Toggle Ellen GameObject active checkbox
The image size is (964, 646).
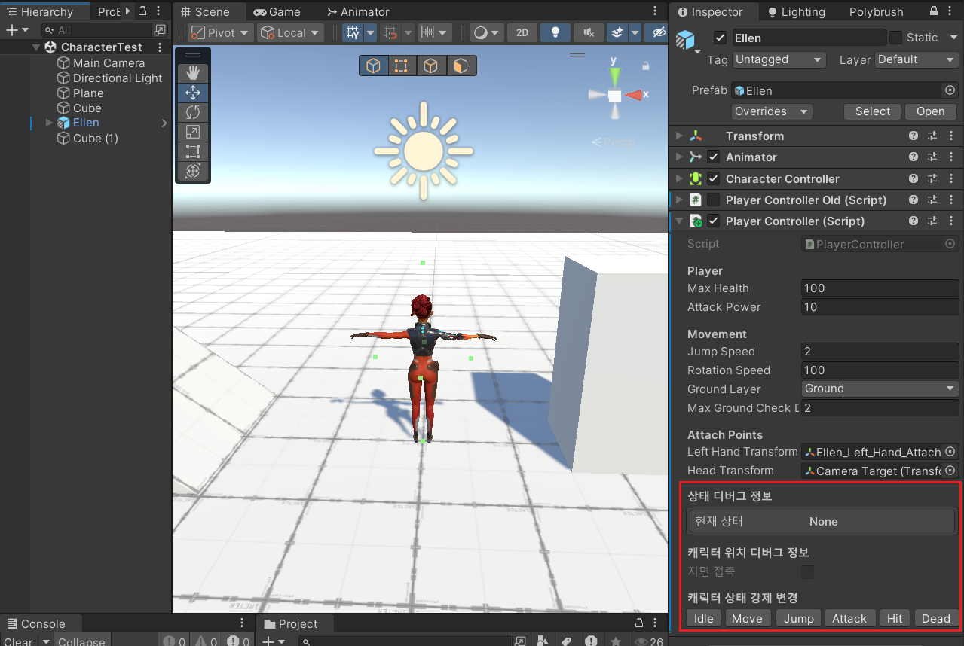coord(721,38)
